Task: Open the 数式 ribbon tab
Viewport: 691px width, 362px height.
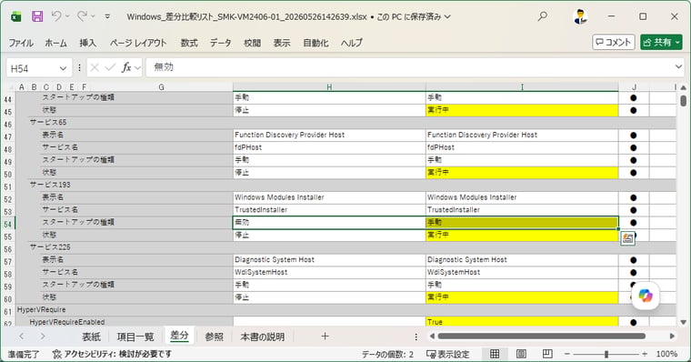Action: [x=189, y=43]
